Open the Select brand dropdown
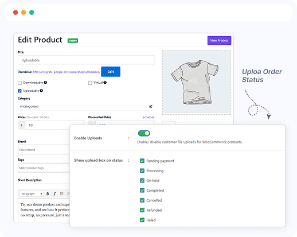The image size is (297, 237). (44, 150)
